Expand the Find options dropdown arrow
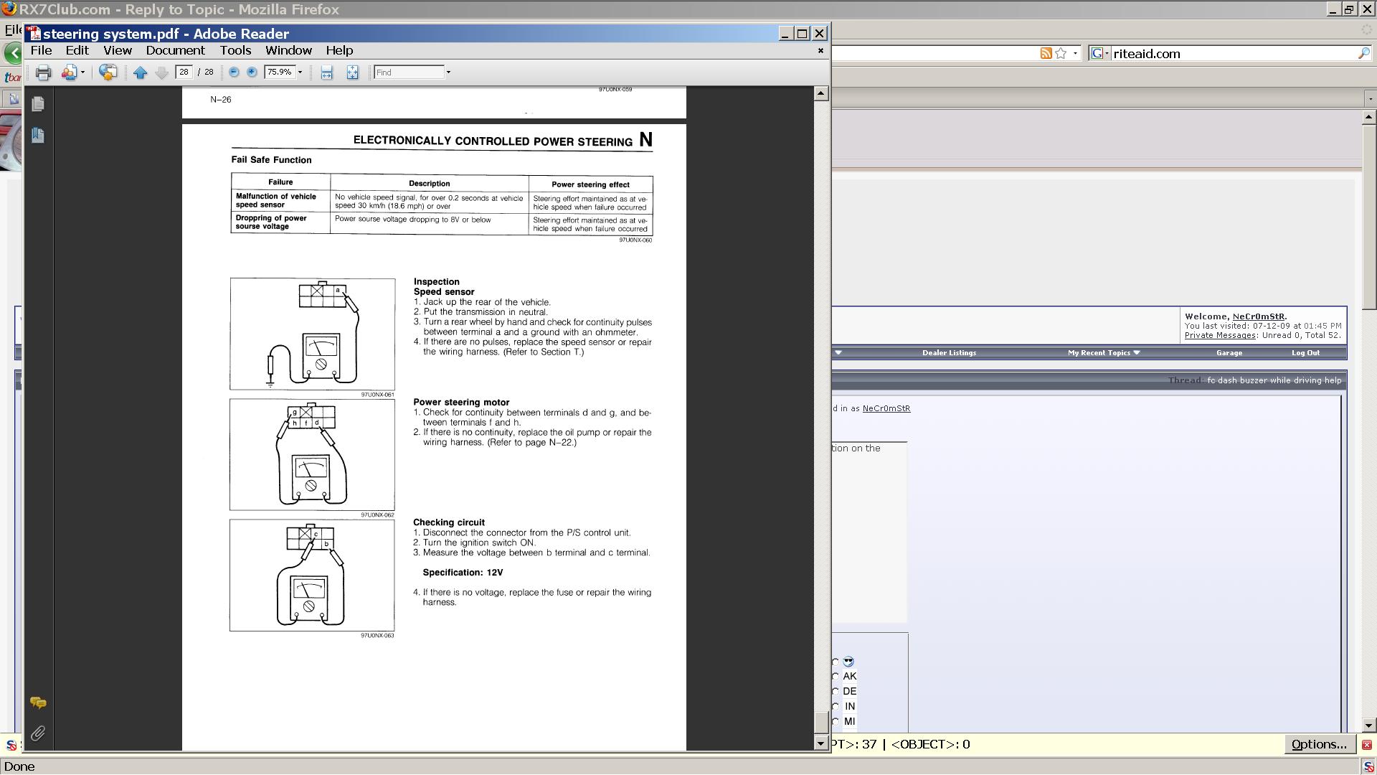1377x775 pixels. click(x=448, y=72)
